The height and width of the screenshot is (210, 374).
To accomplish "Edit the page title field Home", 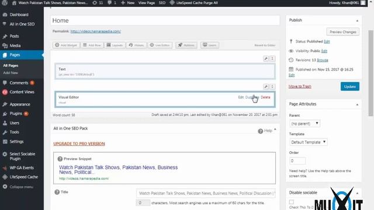I will (165, 20).
